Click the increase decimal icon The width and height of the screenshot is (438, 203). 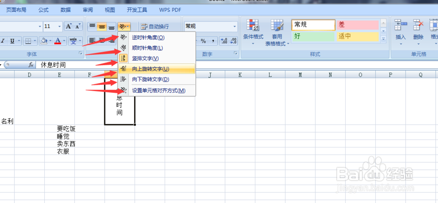click(224, 41)
